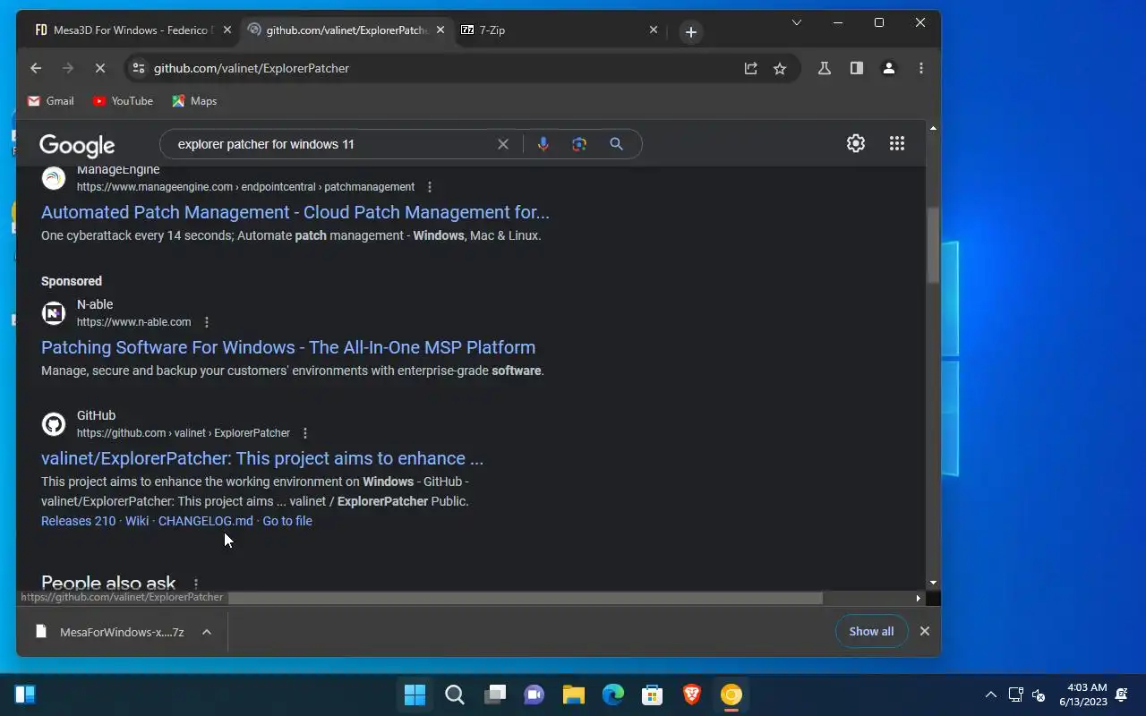Close the 7-Zip tab
Image resolution: width=1146 pixels, height=716 pixels.
[x=654, y=30]
